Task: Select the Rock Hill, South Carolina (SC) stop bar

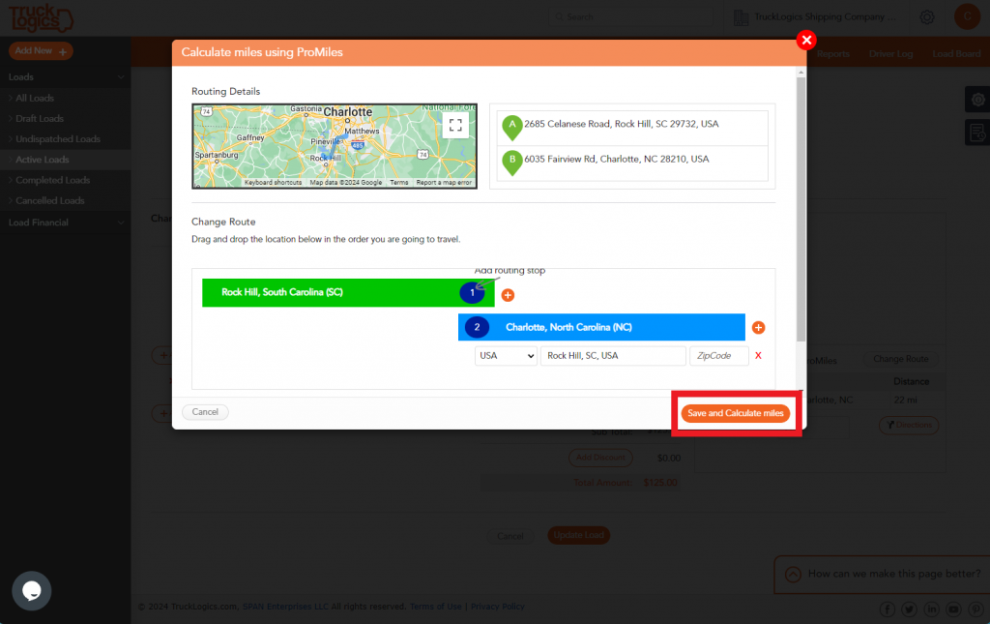Action: (x=348, y=292)
